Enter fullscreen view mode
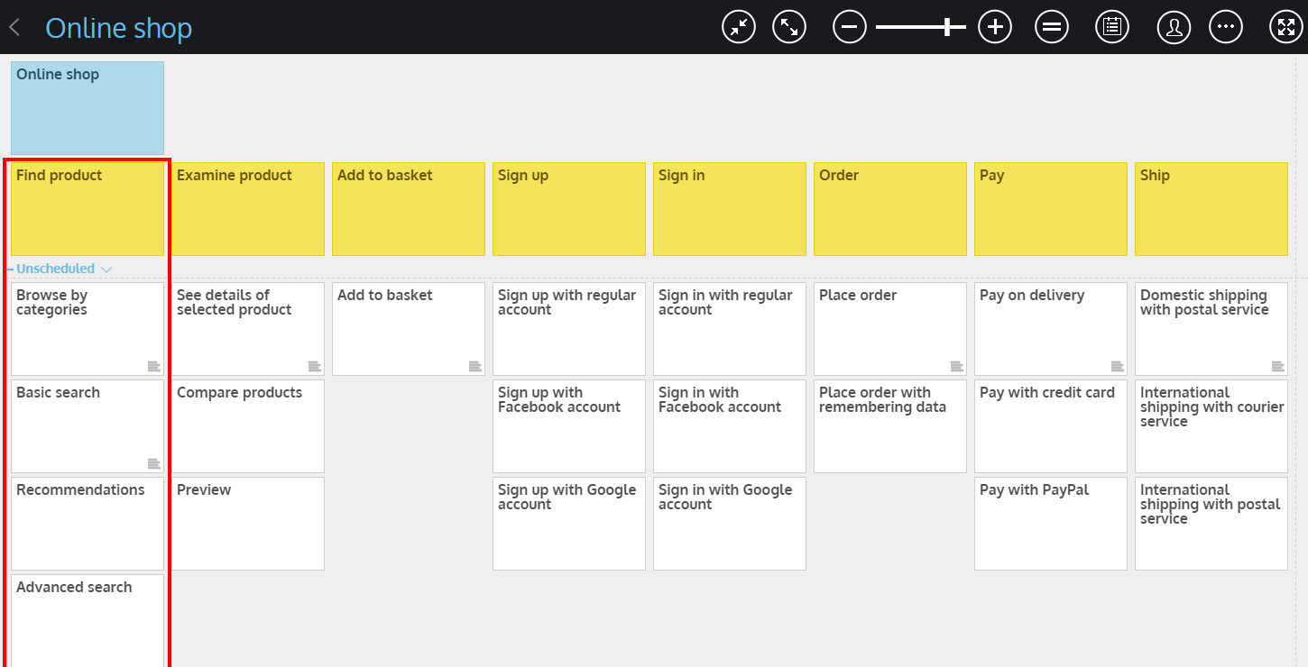1308x667 pixels. pos(1285,26)
